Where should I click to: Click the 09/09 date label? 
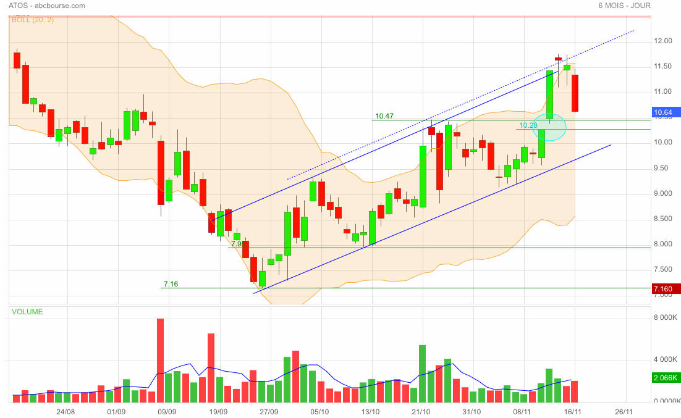(x=167, y=412)
